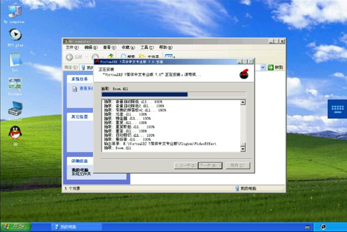Click the install log scrollbar down arrow
The height and width of the screenshot is (232, 347).
[243, 149]
